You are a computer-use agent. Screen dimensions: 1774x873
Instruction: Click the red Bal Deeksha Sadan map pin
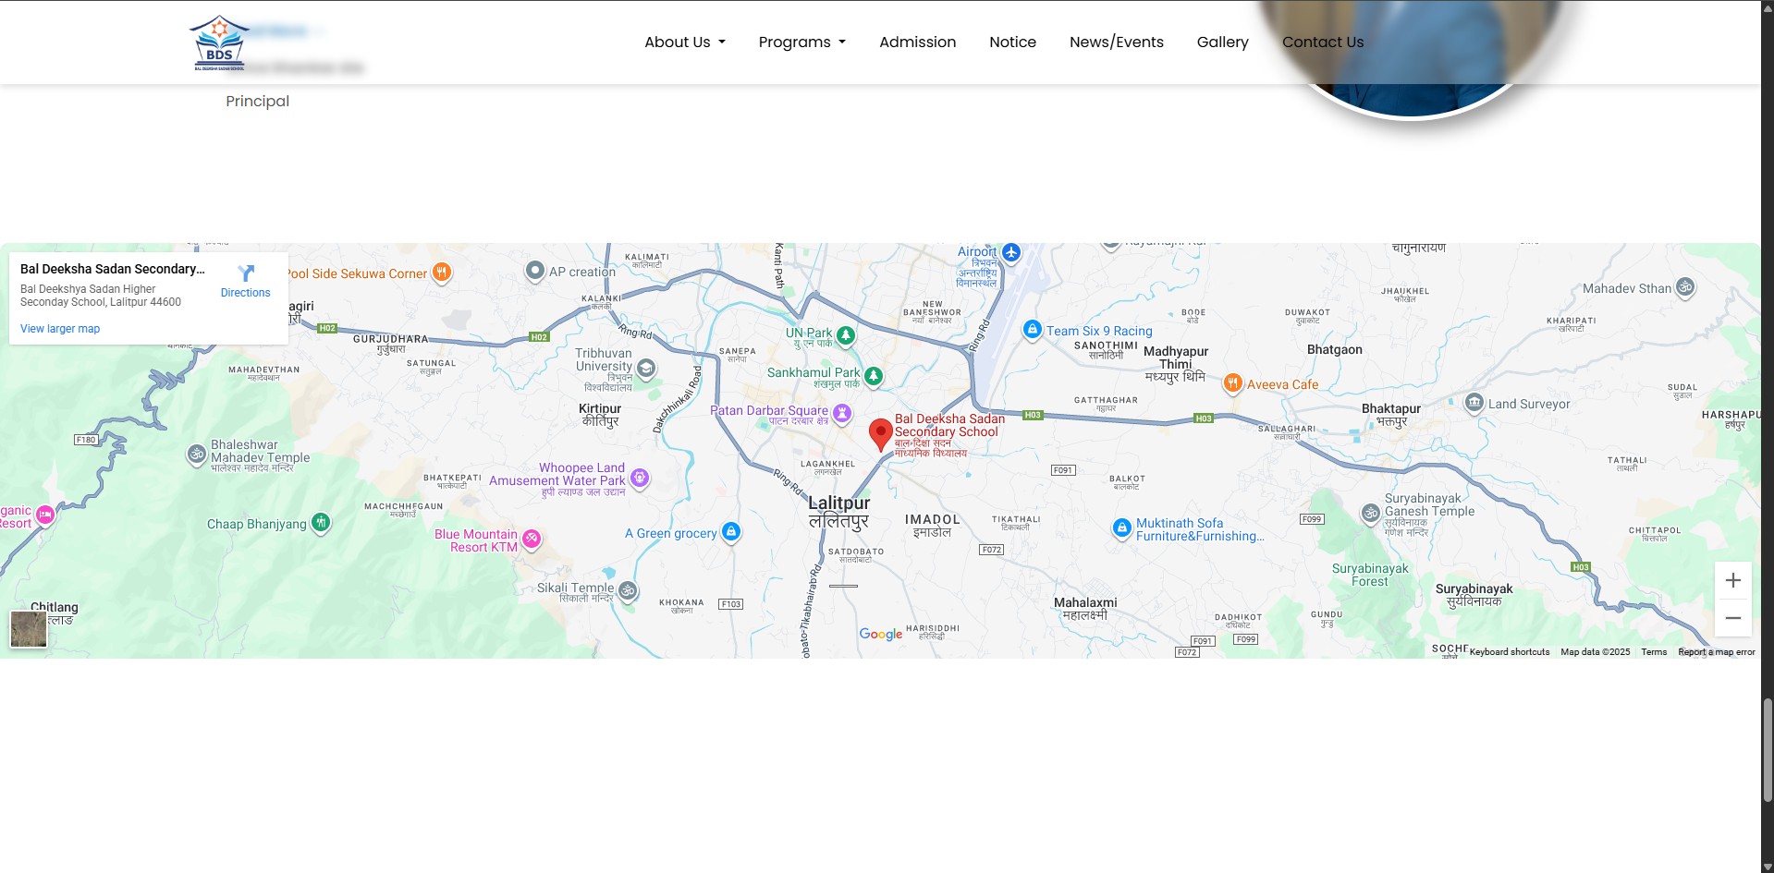click(x=880, y=433)
